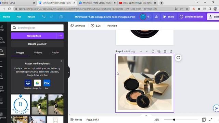Delete Page 2 with trash icon
219x123 pixels.
[165, 51]
